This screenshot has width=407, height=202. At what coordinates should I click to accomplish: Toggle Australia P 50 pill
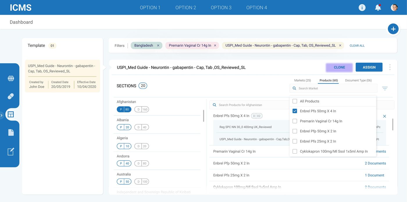tap(124, 182)
